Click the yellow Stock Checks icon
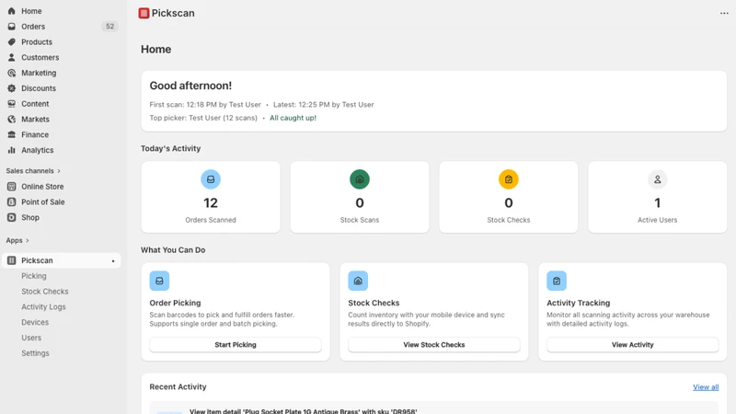736x414 pixels. point(509,179)
